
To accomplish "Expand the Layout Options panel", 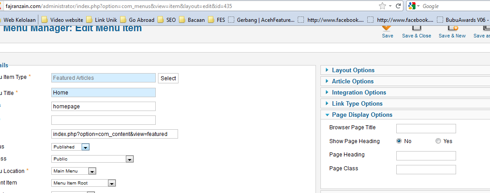I will [x=353, y=70].
